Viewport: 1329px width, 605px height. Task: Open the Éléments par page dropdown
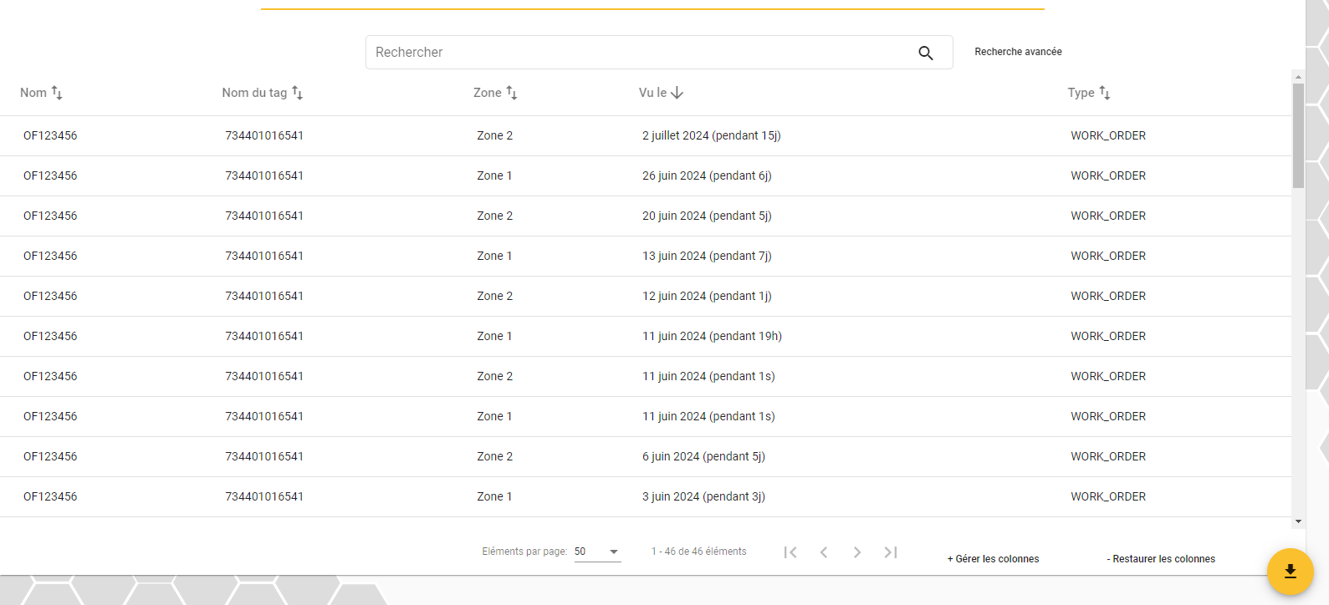(x=597, y=552)
